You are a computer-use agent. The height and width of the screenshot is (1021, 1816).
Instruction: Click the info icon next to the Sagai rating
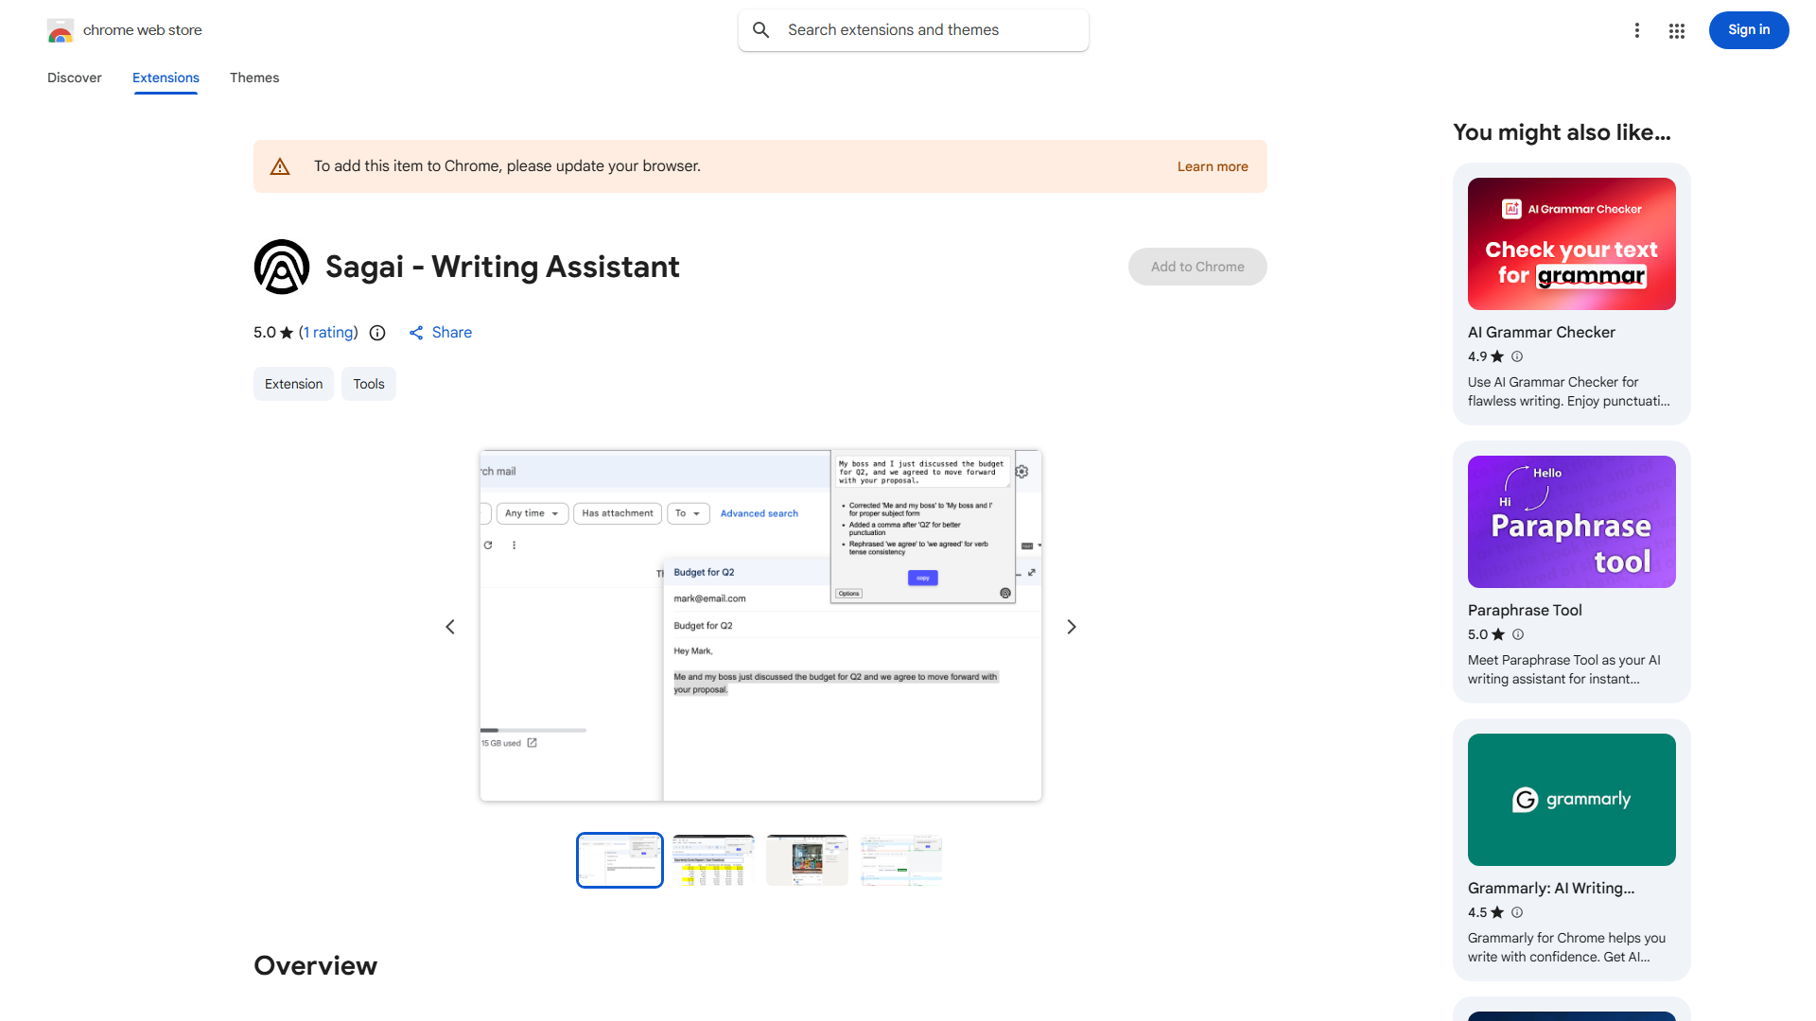click(x=377, y=333)
